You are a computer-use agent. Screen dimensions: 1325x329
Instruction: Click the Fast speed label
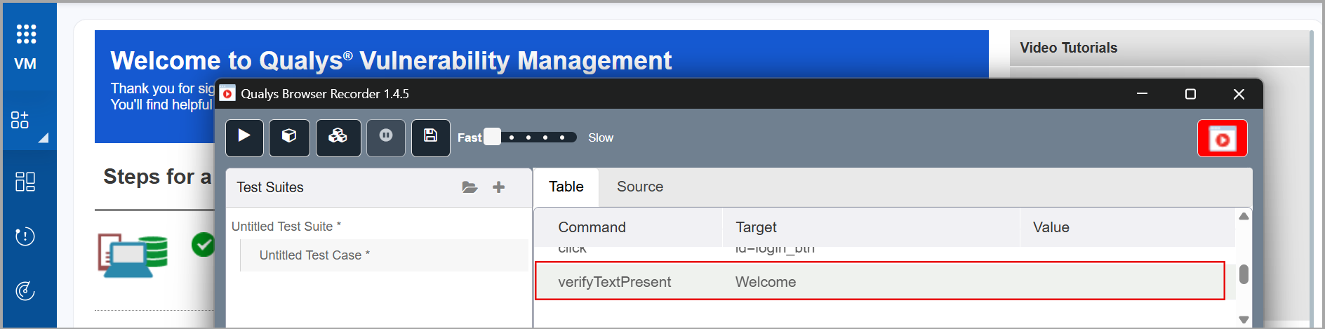[x=470, y=137]
